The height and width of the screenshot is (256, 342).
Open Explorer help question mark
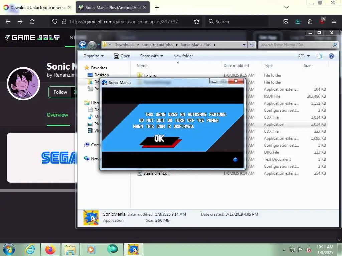332,56
